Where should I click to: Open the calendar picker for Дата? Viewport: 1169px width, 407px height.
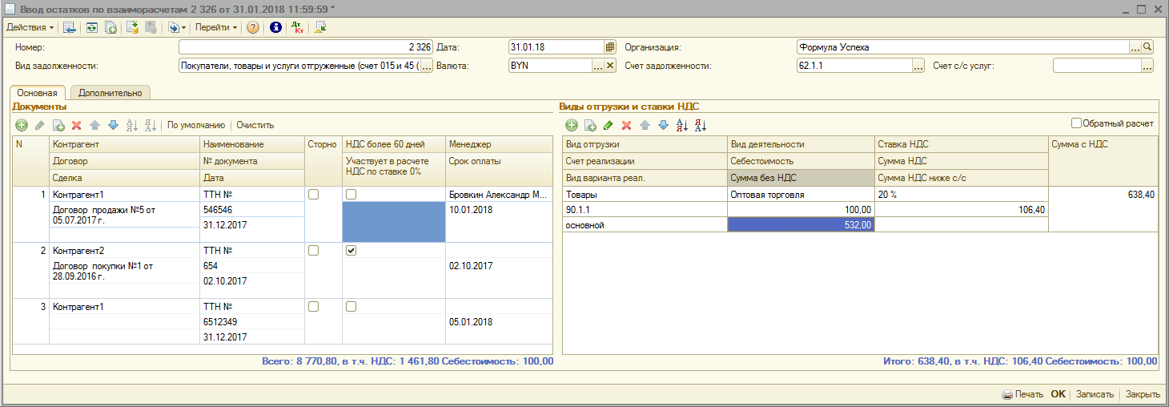click(610, 47)
